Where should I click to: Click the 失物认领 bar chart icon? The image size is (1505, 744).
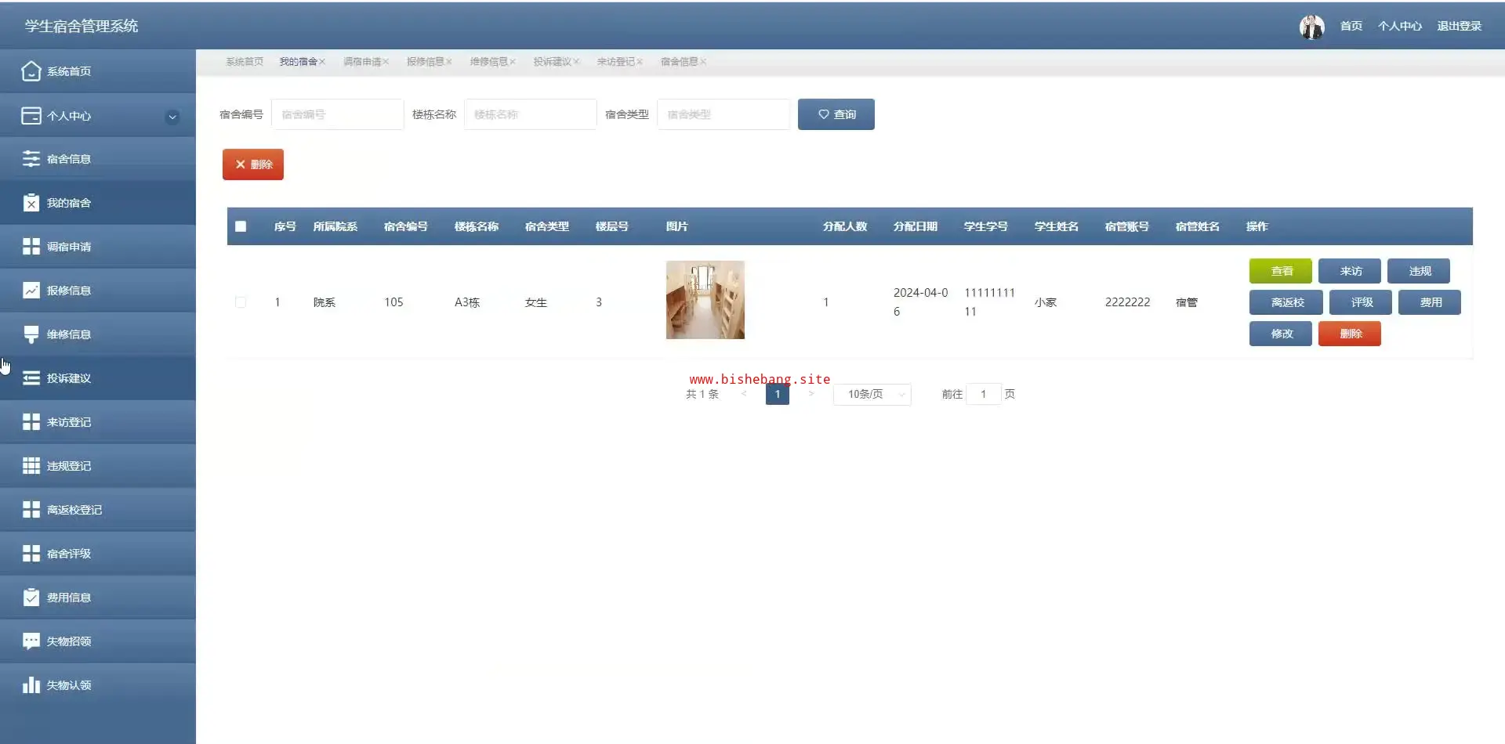[31, 685]
